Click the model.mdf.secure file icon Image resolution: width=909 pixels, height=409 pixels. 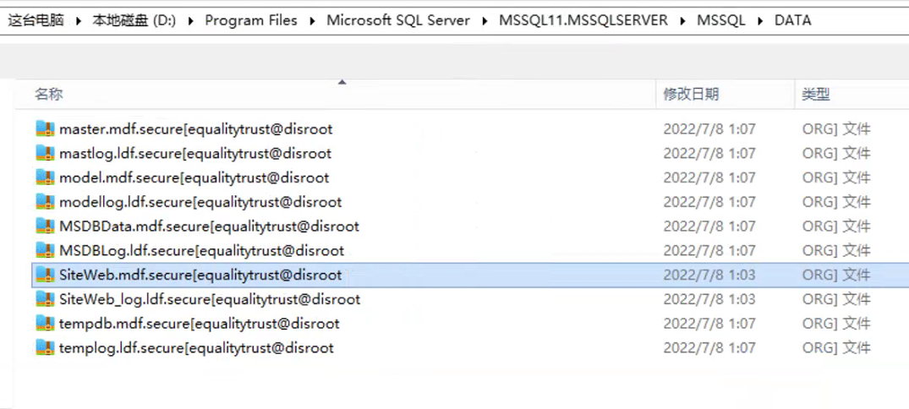(45, 178)
